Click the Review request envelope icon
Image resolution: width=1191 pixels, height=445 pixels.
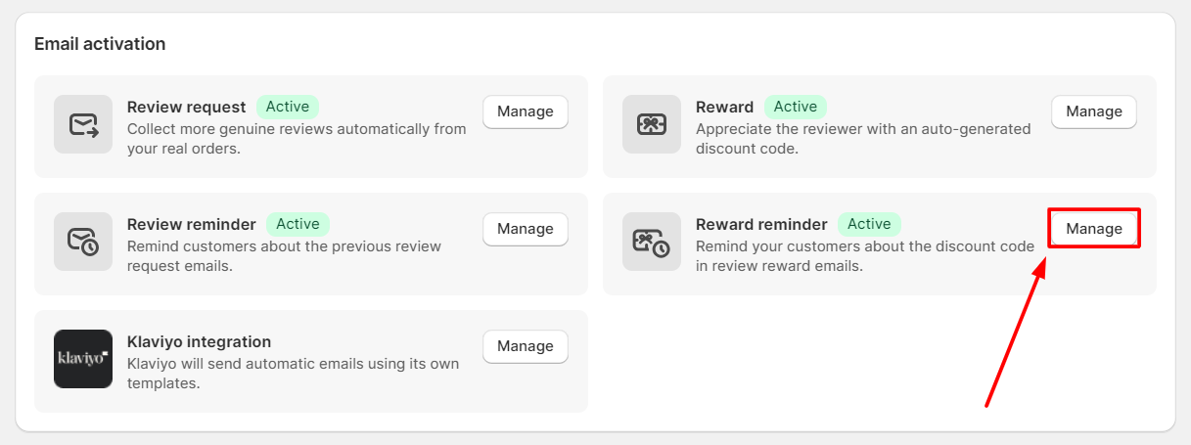coord(83,124)
